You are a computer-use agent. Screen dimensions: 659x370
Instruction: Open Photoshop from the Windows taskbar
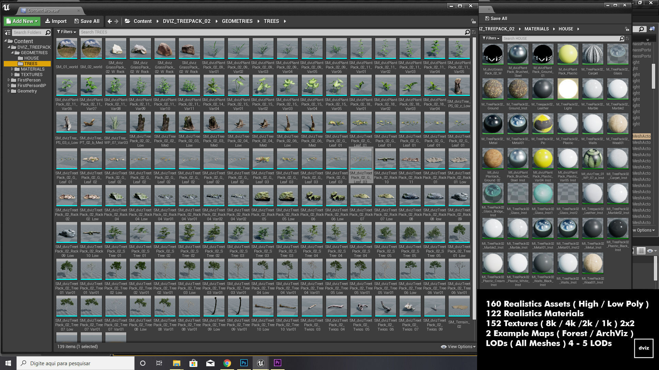[244, 363]
